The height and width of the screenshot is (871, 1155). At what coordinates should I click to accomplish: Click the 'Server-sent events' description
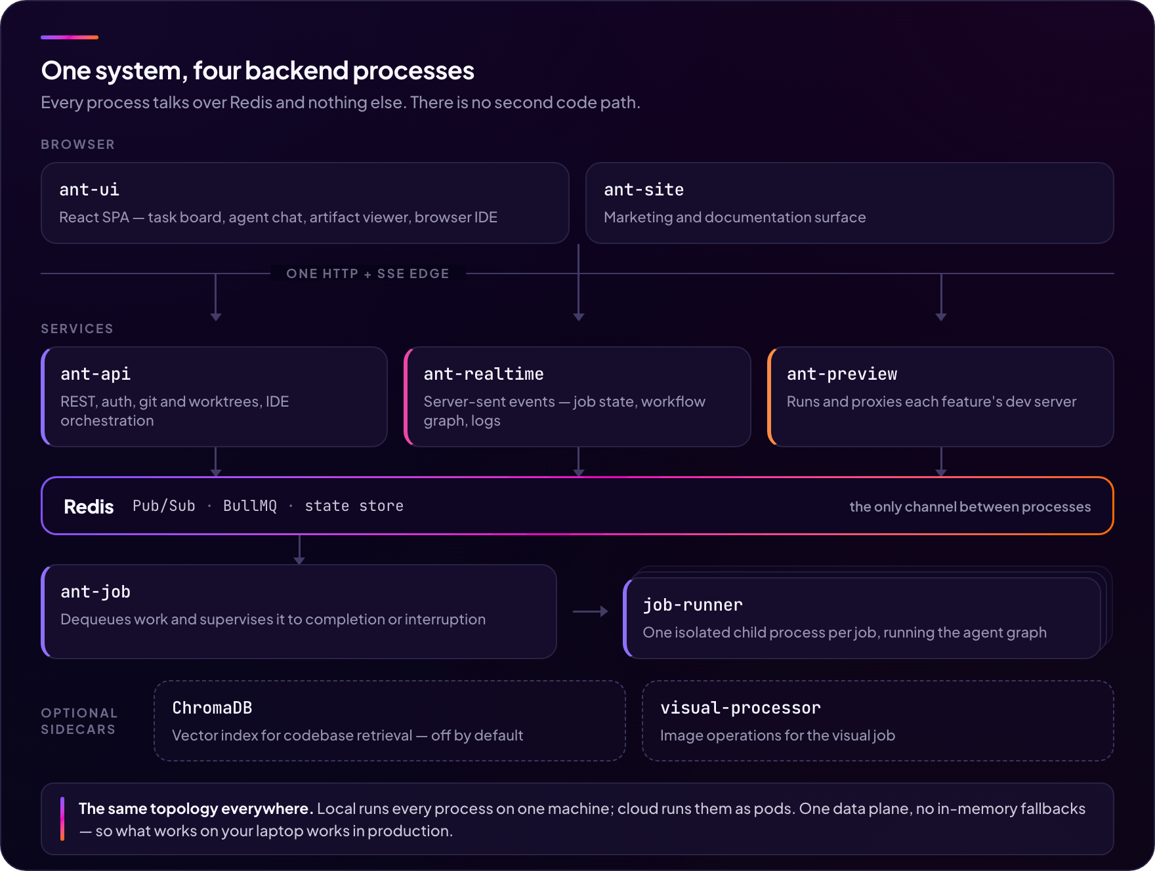pyautogui.click(x=564, y=411)
